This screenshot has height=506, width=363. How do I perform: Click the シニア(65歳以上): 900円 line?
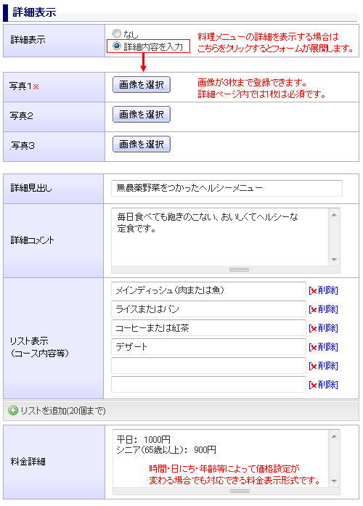tap(166, 450)
